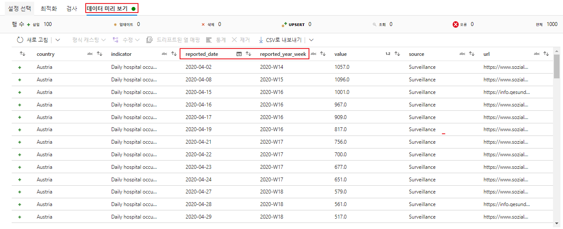Click the red 오류 error icon
The height and width of the screenshot is (229, 563).
coord(455,25)
